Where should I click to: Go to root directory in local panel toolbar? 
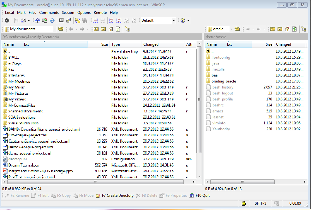pyautogui.click(x=103, y=29)
